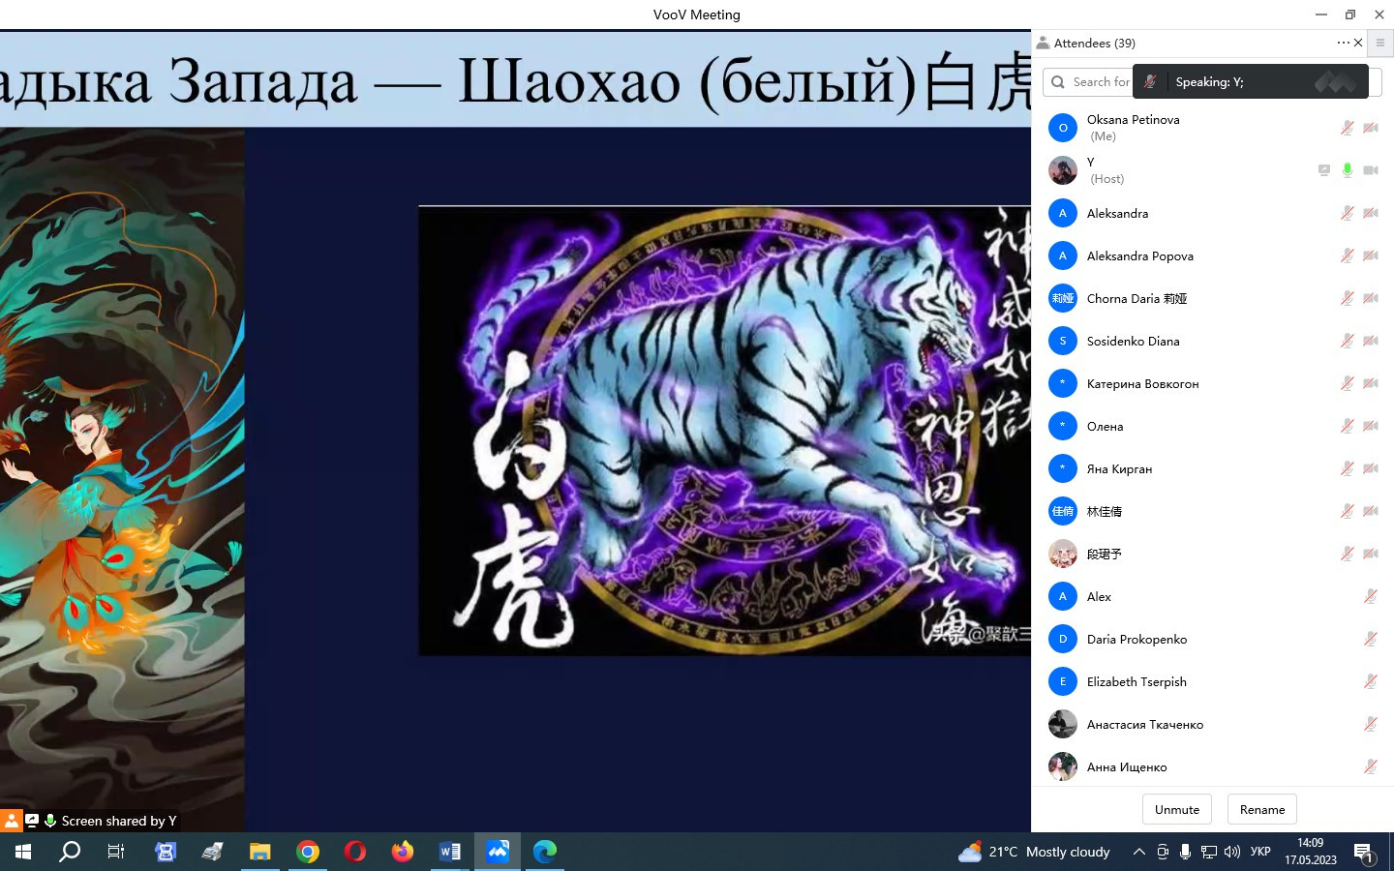
Task: Open the Attendees panel more options ellipsis
Action: pos(1343,43)
